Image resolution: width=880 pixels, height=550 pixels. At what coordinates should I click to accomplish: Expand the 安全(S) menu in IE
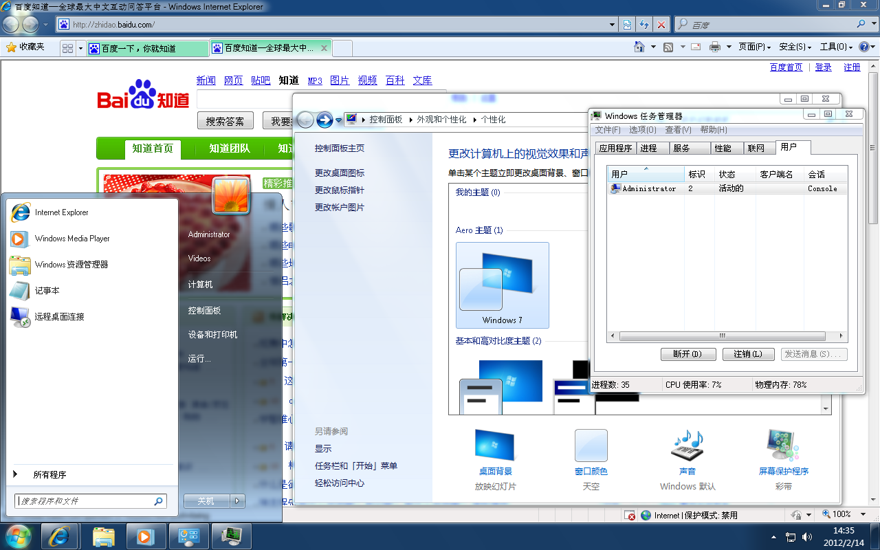coord(795,47)
